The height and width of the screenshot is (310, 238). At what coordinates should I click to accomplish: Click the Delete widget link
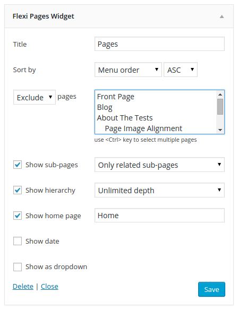[23, 286]
